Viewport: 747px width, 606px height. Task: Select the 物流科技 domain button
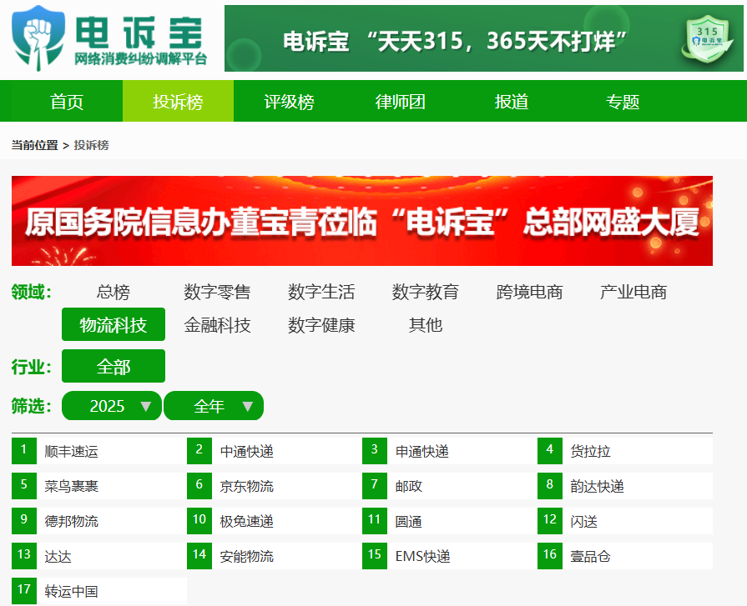114,325
